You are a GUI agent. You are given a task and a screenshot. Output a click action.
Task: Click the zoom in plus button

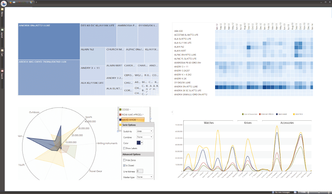[329, 192]
